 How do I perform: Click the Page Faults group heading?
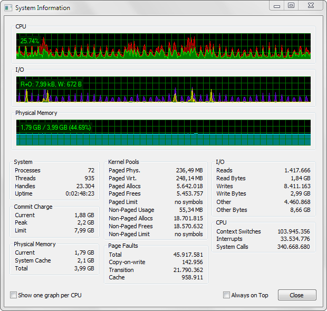pyautogui.click(x=123, y=246)
